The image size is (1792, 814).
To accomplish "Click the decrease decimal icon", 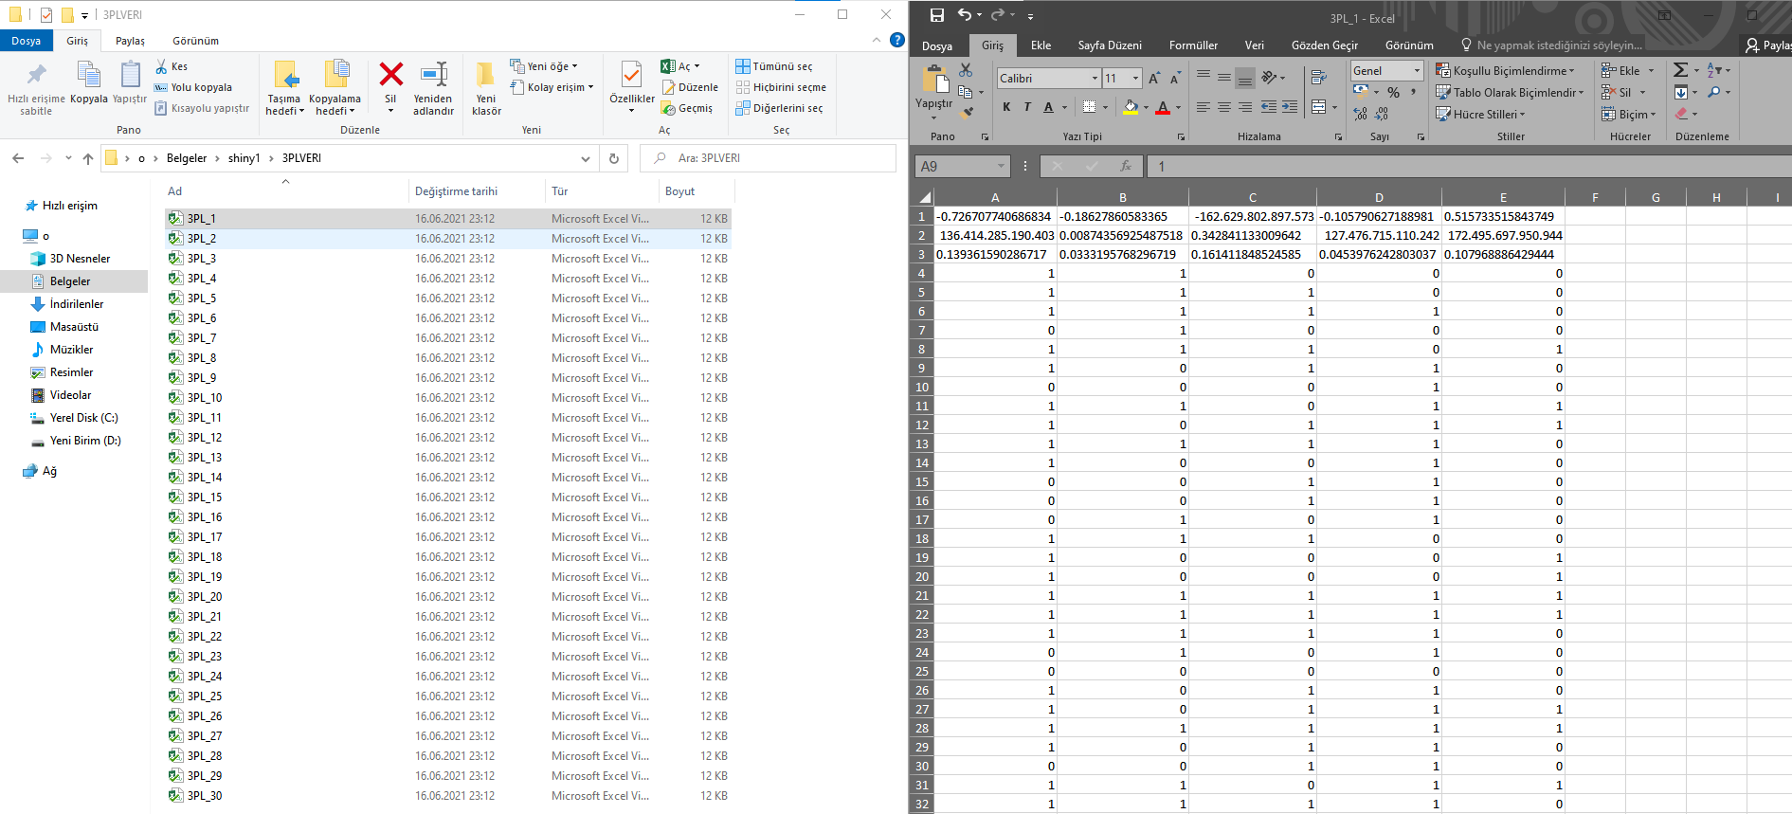I will (x=1382, y=114).
